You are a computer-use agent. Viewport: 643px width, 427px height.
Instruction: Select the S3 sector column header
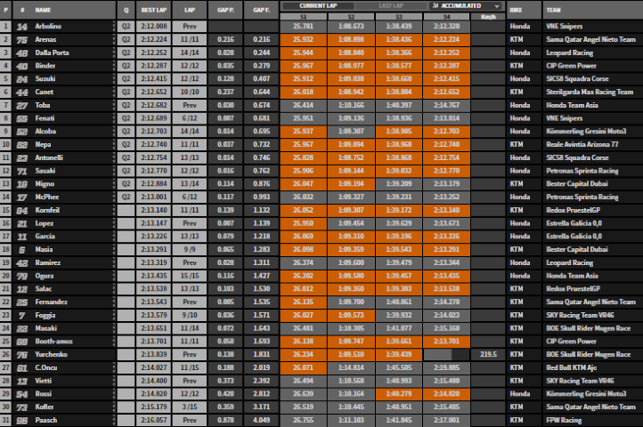399,16
